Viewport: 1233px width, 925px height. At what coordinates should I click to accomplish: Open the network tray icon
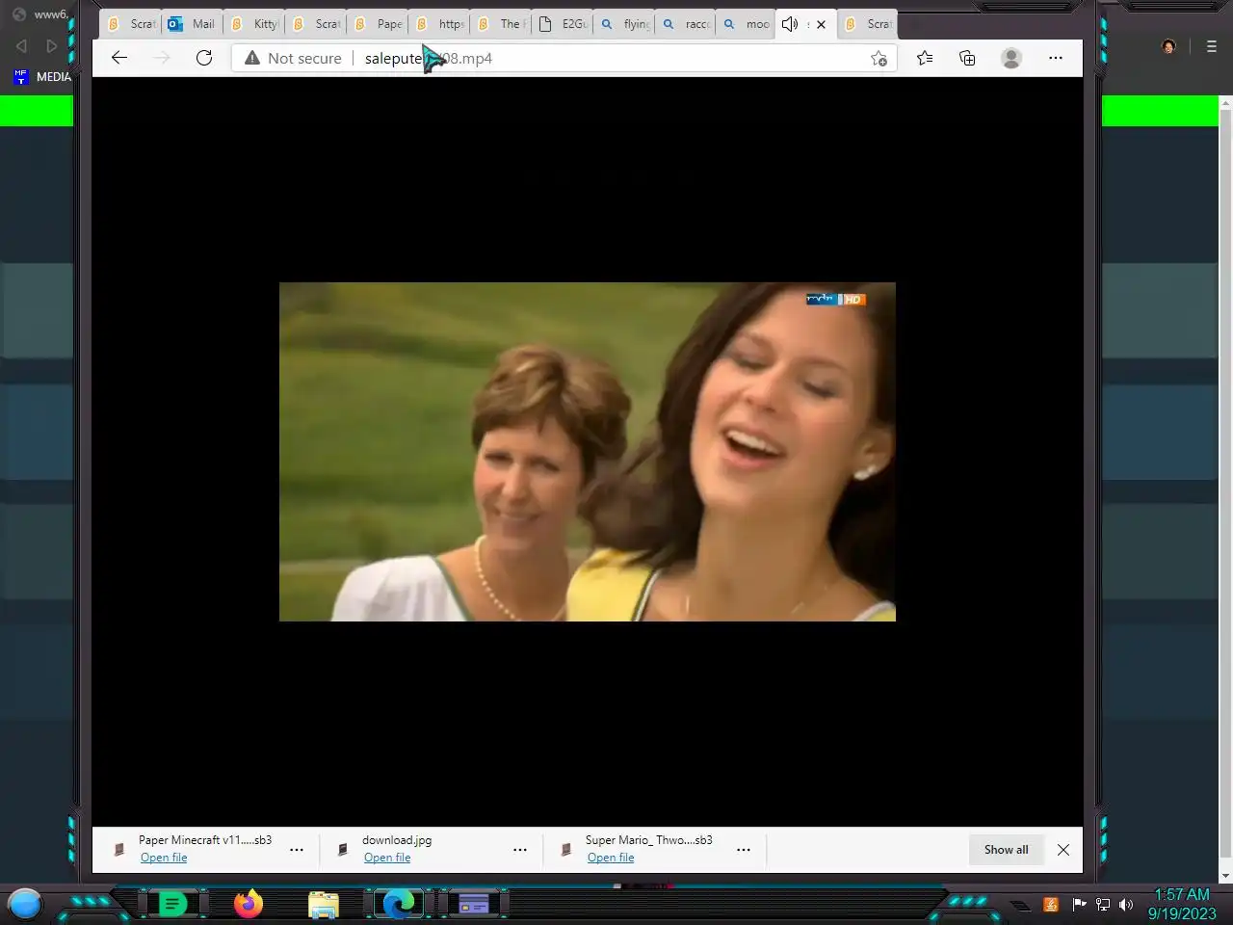(1103, 904)
